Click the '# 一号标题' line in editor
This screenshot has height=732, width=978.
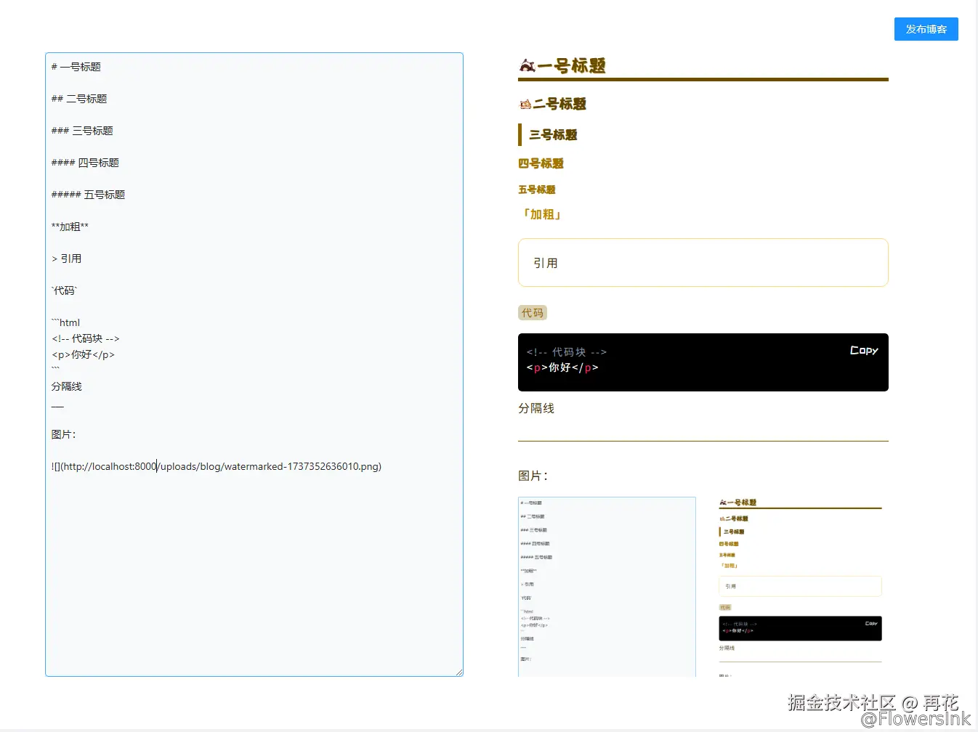(x=76, y=67)
